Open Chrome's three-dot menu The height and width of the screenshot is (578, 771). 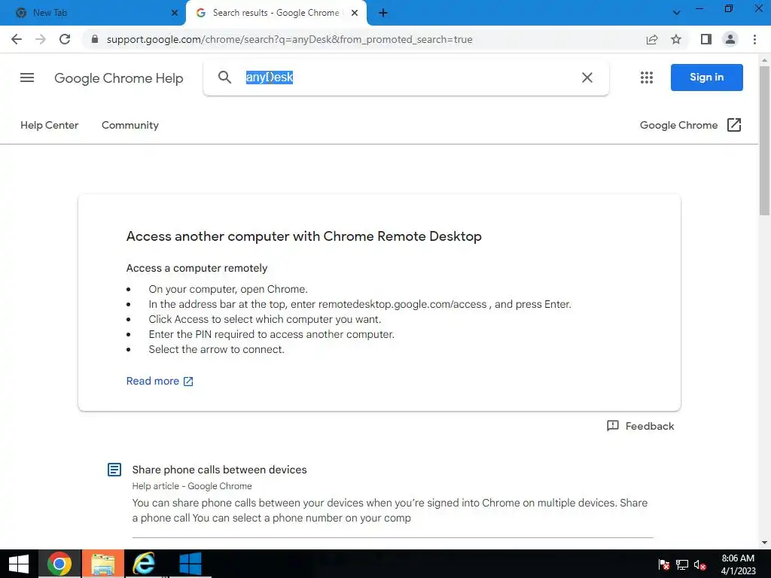[754, 39]
